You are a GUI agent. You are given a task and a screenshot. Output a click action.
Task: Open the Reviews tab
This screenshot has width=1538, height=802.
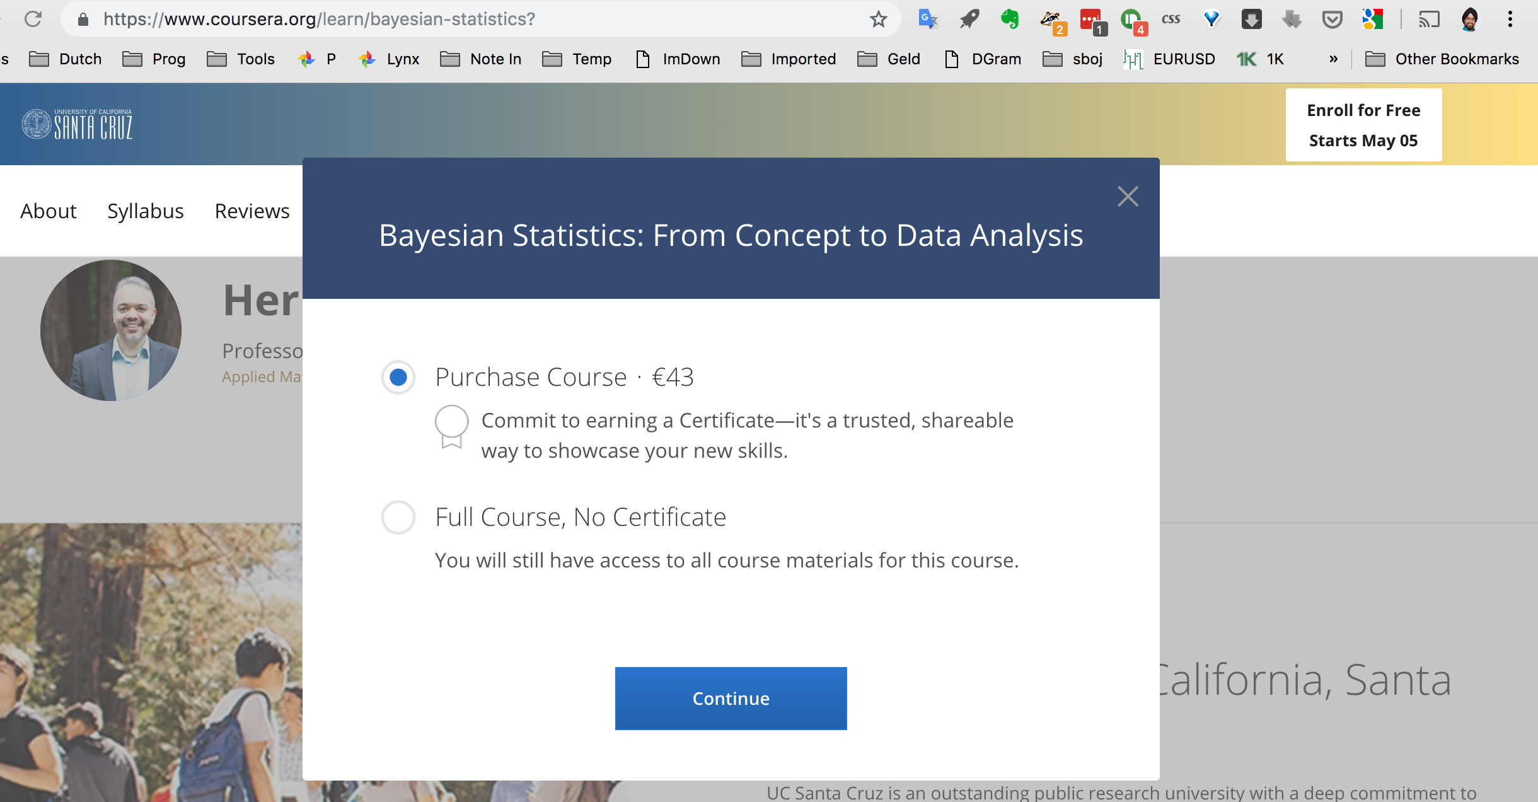[252, 211]
